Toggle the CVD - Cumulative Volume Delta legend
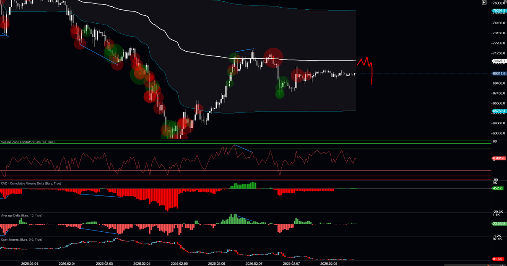The height and width of the screenshot is (266, 507). coord(31,184)
